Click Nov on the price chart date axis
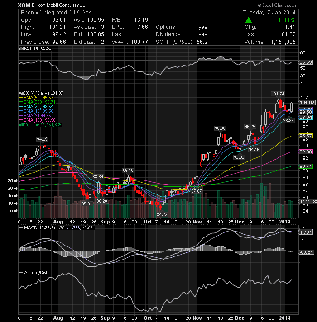 point(197,222)
